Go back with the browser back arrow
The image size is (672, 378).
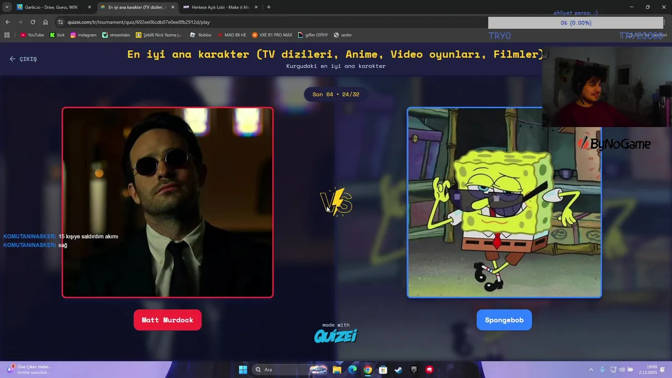point(7,22)
